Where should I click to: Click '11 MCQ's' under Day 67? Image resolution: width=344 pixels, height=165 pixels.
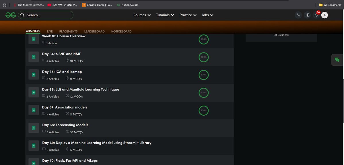[76, 114]
